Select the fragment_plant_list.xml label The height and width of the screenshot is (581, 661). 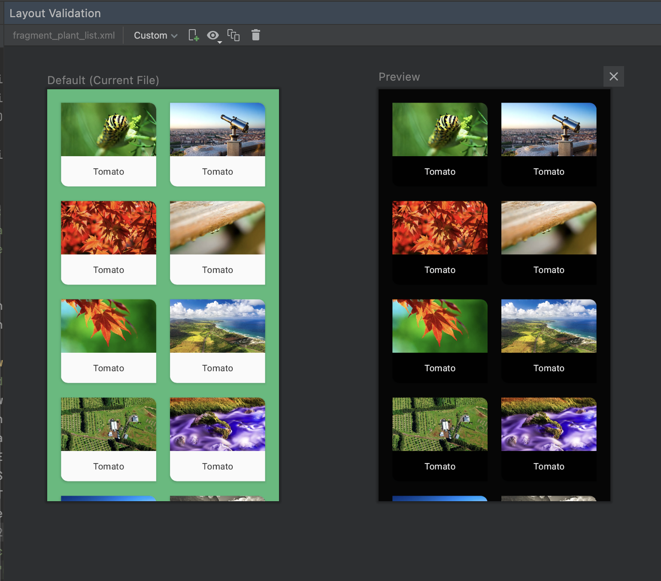click(64, 35)
